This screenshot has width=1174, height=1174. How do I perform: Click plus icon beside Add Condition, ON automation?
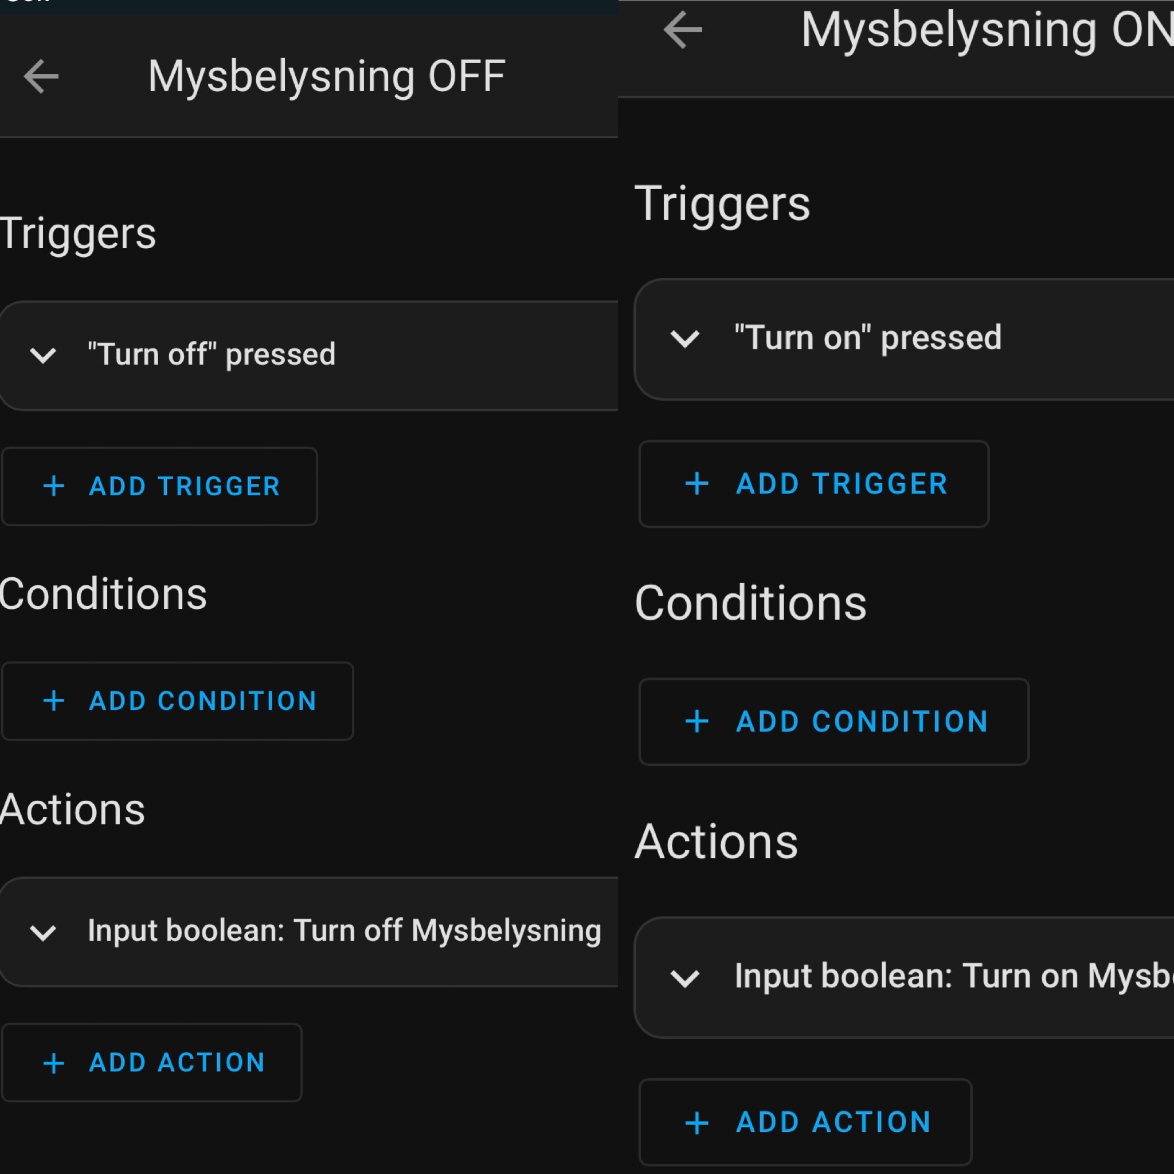697,721
